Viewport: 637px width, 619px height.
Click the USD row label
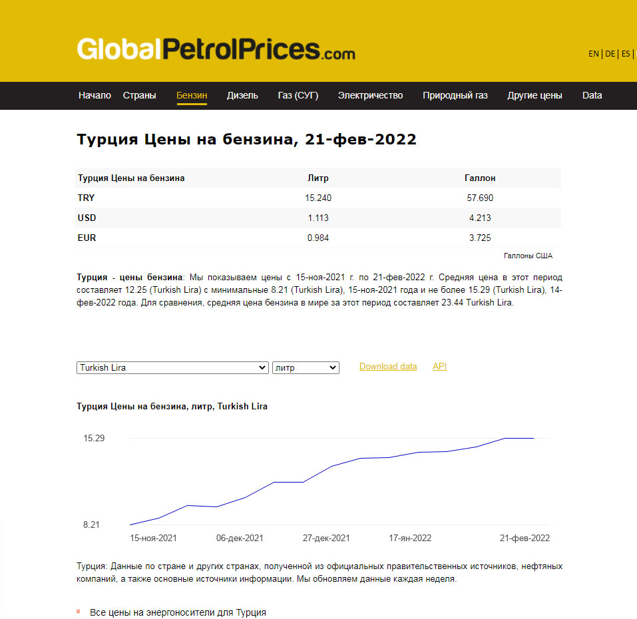point(87,218)
